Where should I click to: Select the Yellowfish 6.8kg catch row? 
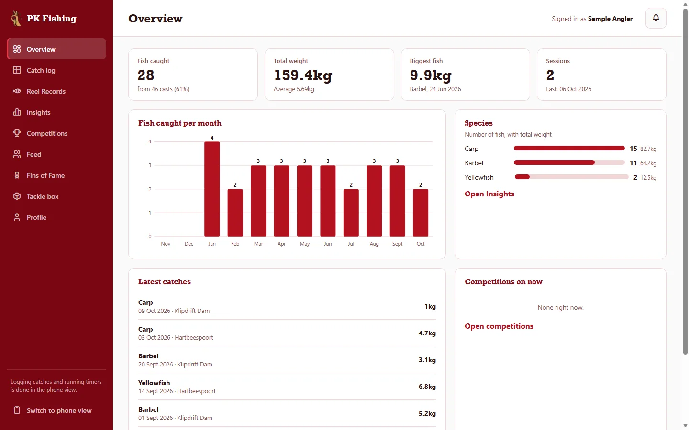click(x=287, y=387)
